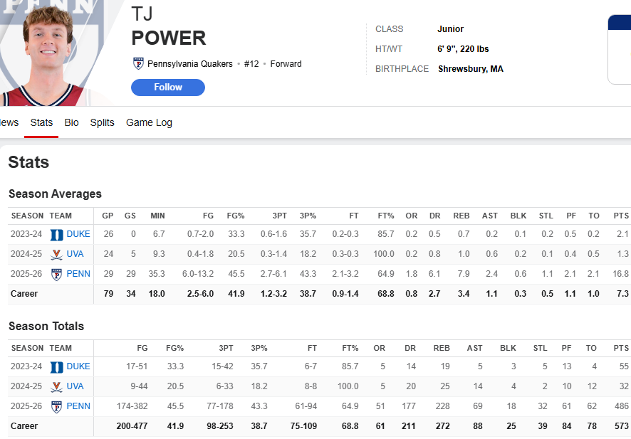Click the 174-382 field goals total
Viewport: 631px width, 439px height.
(132, 406)
